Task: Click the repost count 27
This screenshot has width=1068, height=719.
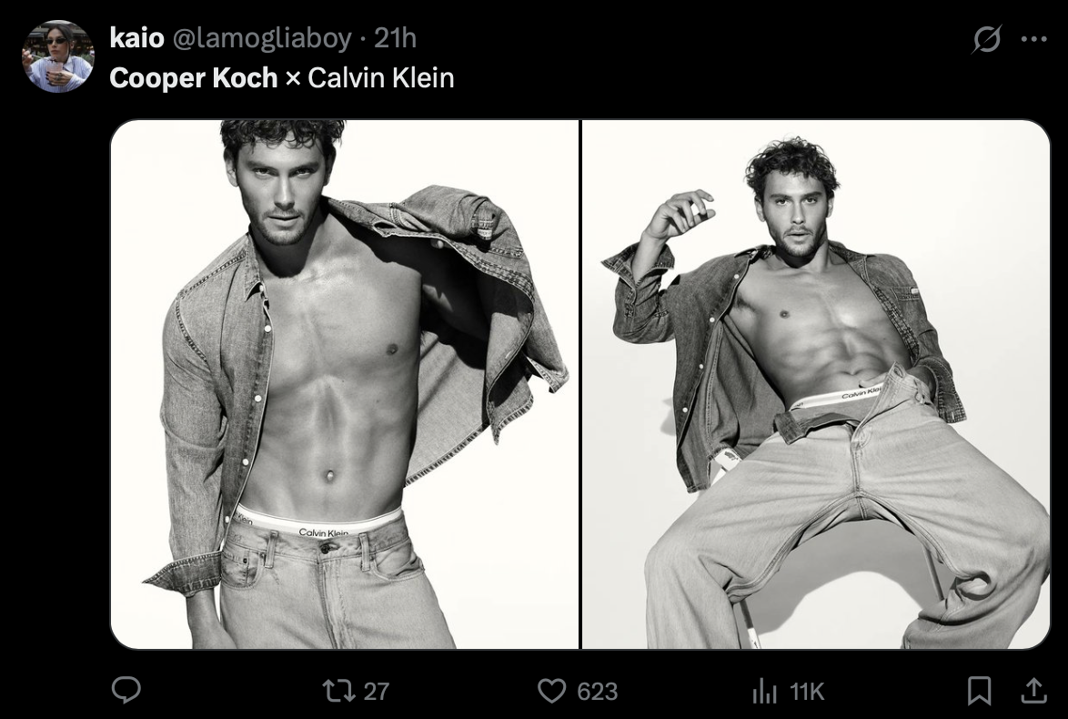Action: (377, 691)
